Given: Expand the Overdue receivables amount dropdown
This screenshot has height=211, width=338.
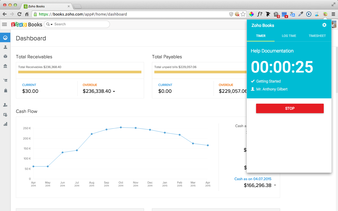Looking at the screenshot, I should click(114, 92).
